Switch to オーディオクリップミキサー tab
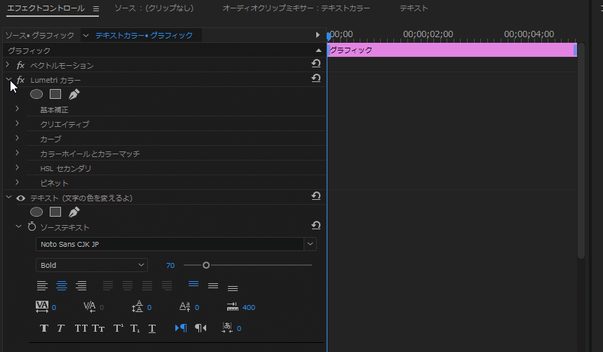This screenshot has width=603, height=352. 296,8
